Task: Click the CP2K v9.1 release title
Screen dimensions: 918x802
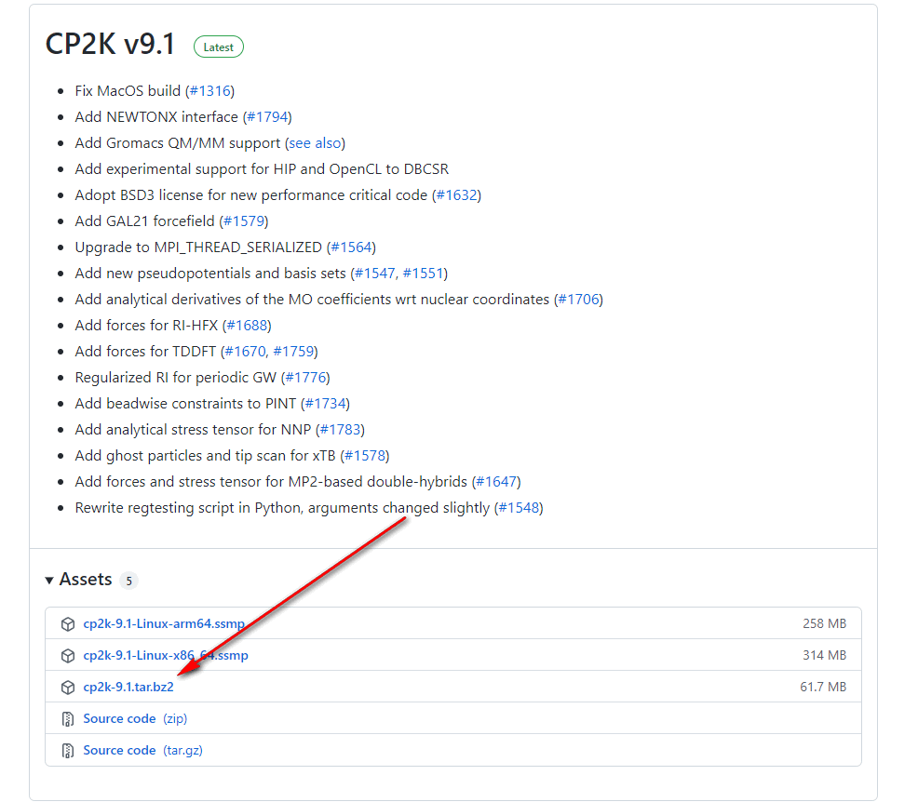Action: (110, 45)
